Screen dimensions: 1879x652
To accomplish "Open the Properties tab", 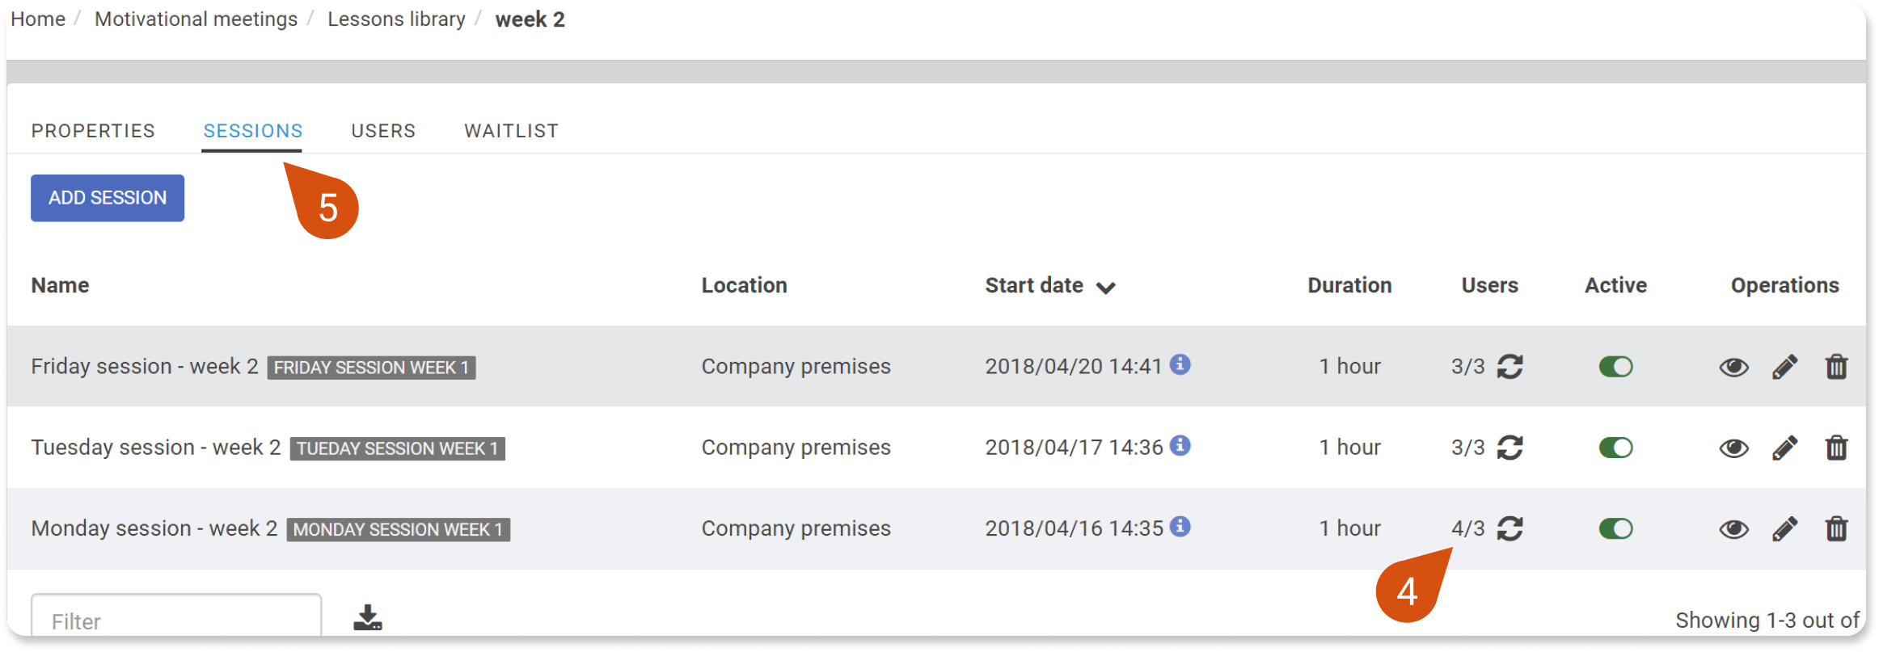I will click(x=93, y=131).
